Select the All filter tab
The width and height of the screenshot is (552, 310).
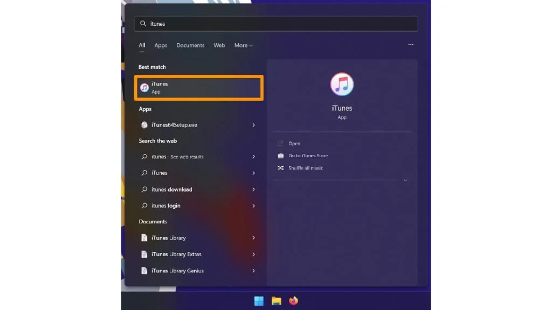coord(142,45)
